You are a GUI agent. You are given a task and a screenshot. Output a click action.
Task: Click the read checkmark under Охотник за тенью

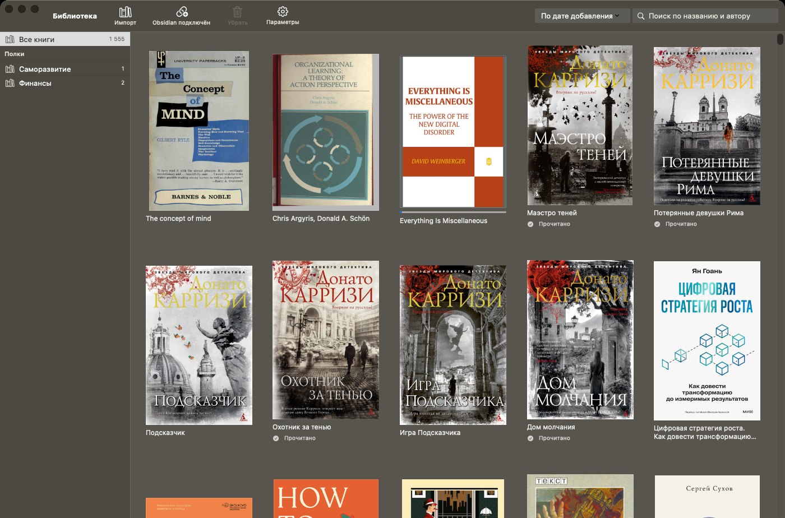pyautogui.click(x=276, y=438)
